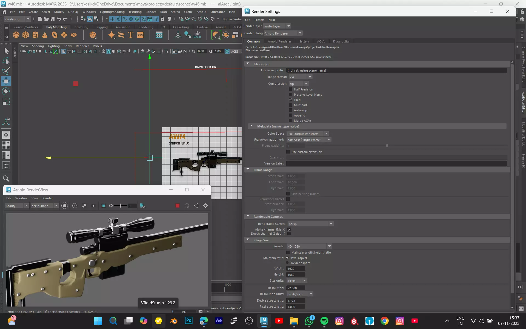This screenshot has width=526, height=329.
Task: Select the Move tool in the toolbox
Action: pyautogui.click(x=6, y=81)
